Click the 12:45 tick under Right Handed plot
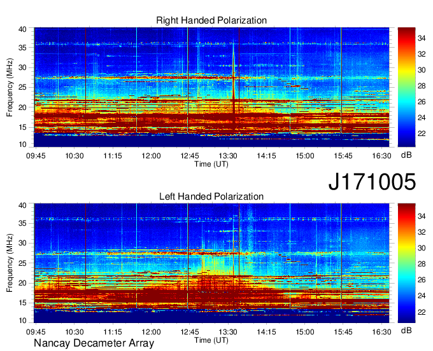The image size is (433, 351). pos(190,156)
